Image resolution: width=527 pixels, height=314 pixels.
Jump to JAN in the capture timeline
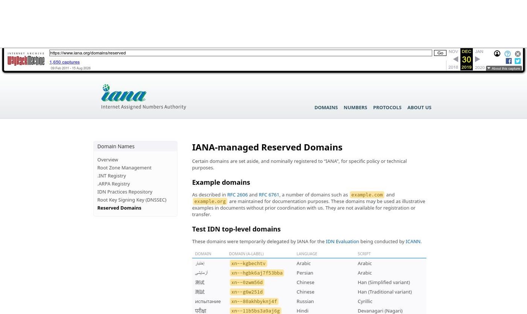pyautogui.click(x=479, y=51)
